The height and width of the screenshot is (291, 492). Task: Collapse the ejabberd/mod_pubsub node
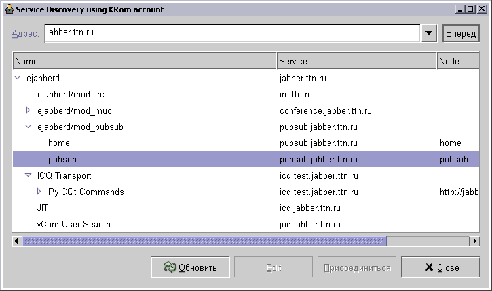(29, 127)
